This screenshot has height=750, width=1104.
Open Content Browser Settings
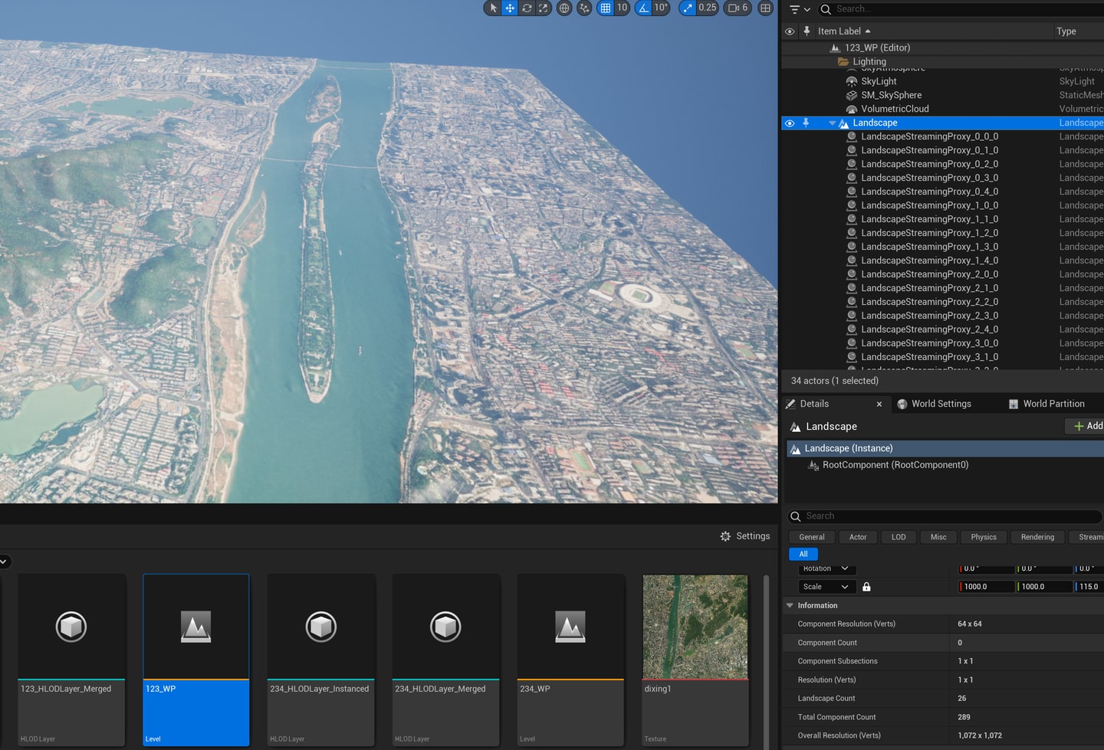pos(745,536)
